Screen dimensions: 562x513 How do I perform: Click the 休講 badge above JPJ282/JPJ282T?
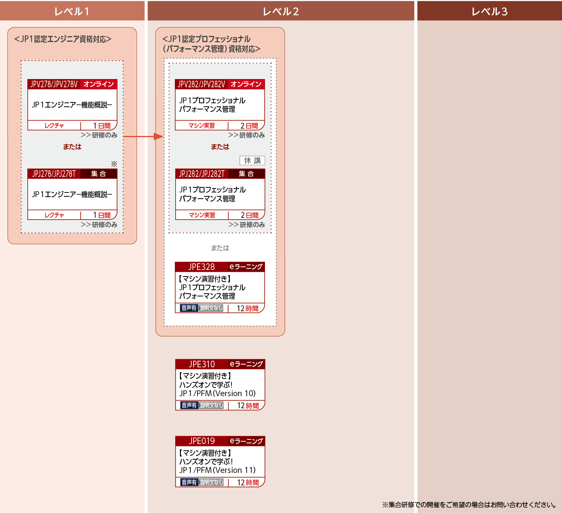pos(252,160)
